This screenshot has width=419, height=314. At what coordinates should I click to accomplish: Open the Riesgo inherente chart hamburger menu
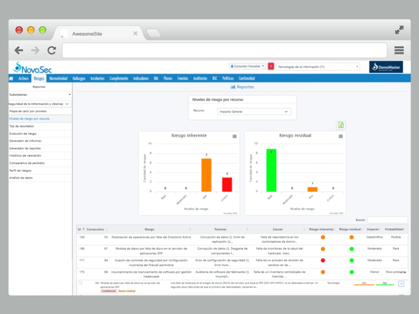point(234,136)
